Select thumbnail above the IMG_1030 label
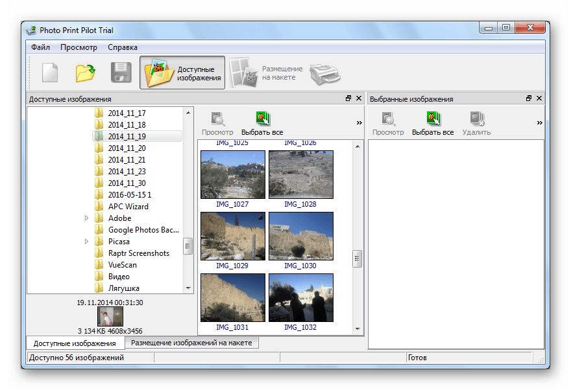 (x=301, y=236)
